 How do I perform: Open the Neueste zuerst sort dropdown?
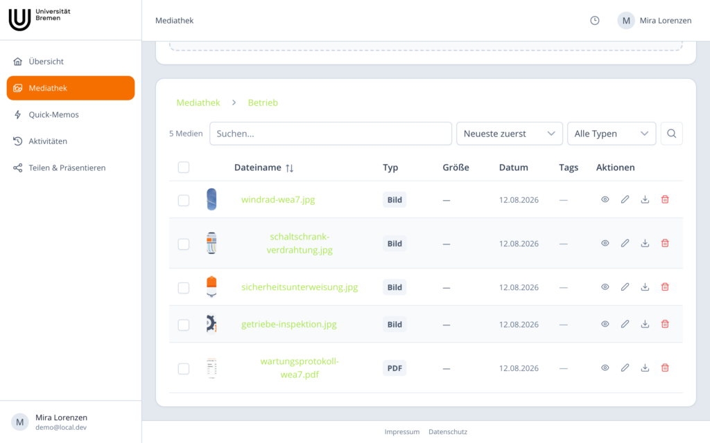click(510, 134)
